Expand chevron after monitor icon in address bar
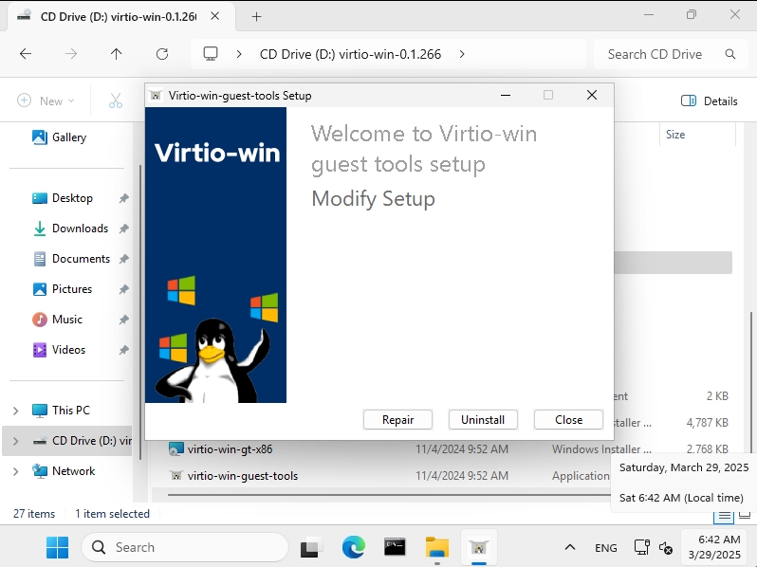Image resolution: width=757 pixels, height=567 pixels. [239, 54]
